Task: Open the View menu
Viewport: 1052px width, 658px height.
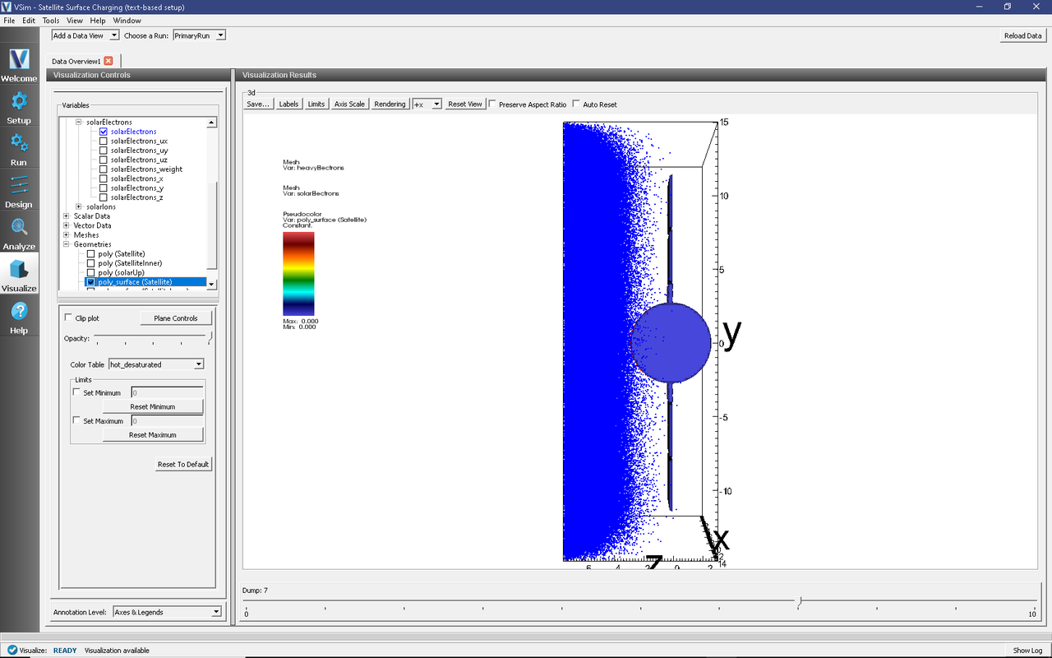Action: click(74, 21)
